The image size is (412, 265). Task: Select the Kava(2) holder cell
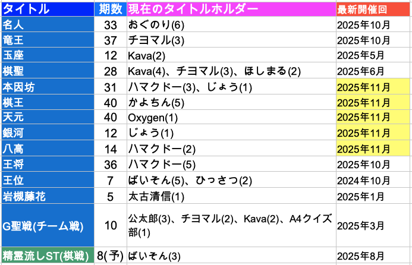[230, 56]
